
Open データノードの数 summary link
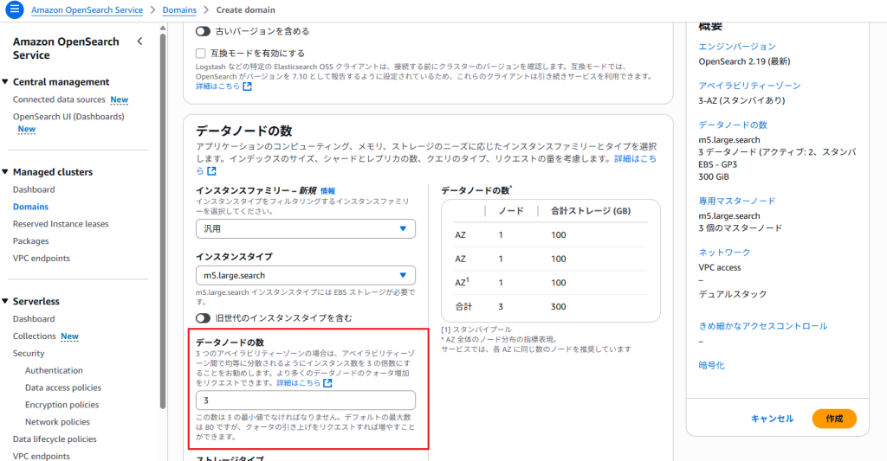(733, 125)
